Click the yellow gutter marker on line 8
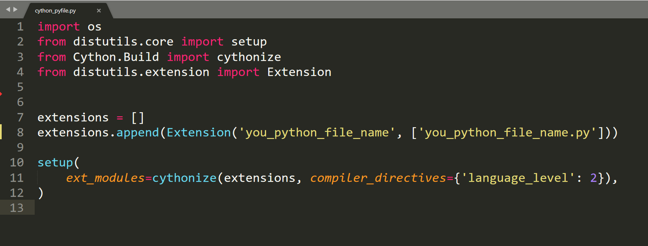This screenshot has width=648, height=246. click(1, 132)
